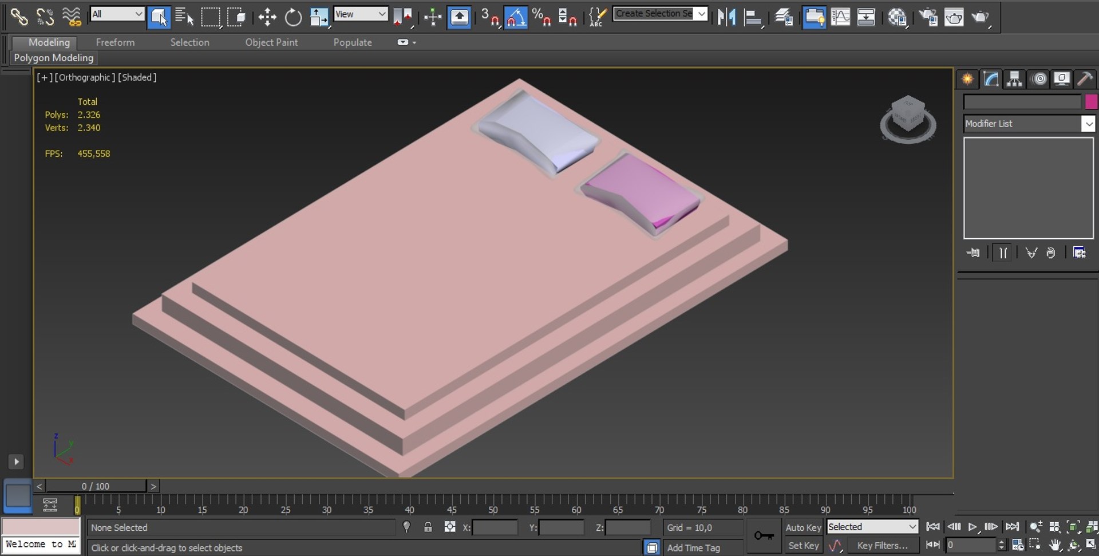Click the Mirror tool icon
This screenshot has width=1099, height=556.
click(726, 17)
